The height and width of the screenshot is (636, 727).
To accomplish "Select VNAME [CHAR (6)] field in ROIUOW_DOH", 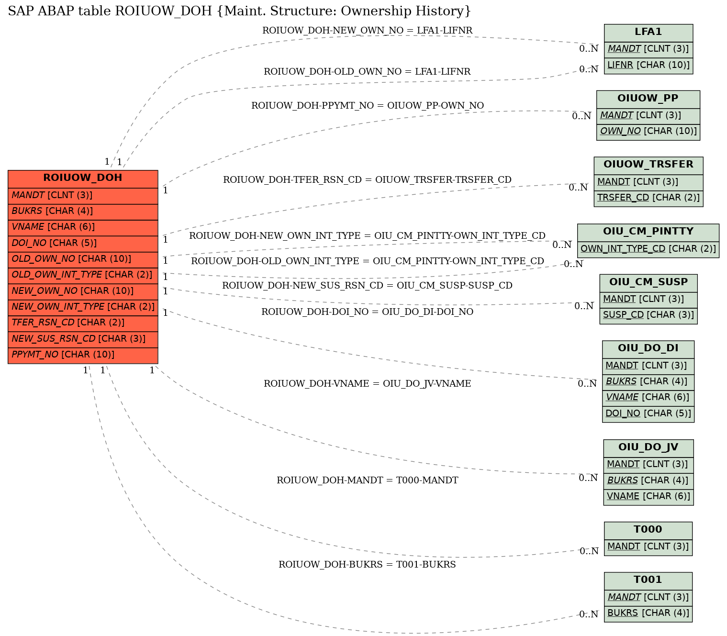I will pyautogui.click(x=83, y=228).
